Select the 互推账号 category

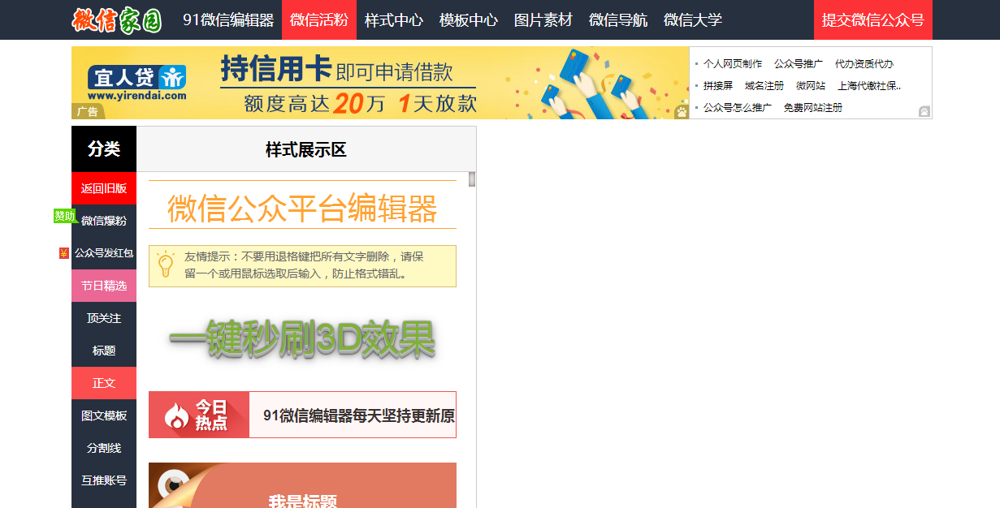point(104,480)
